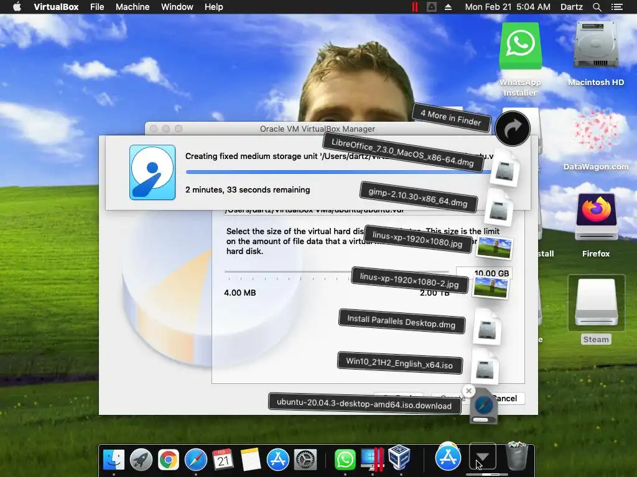Open the App Store icon next to Notes
Image resolution: width=637 pixels, height=477 pixels.
(x=278, y=460)
